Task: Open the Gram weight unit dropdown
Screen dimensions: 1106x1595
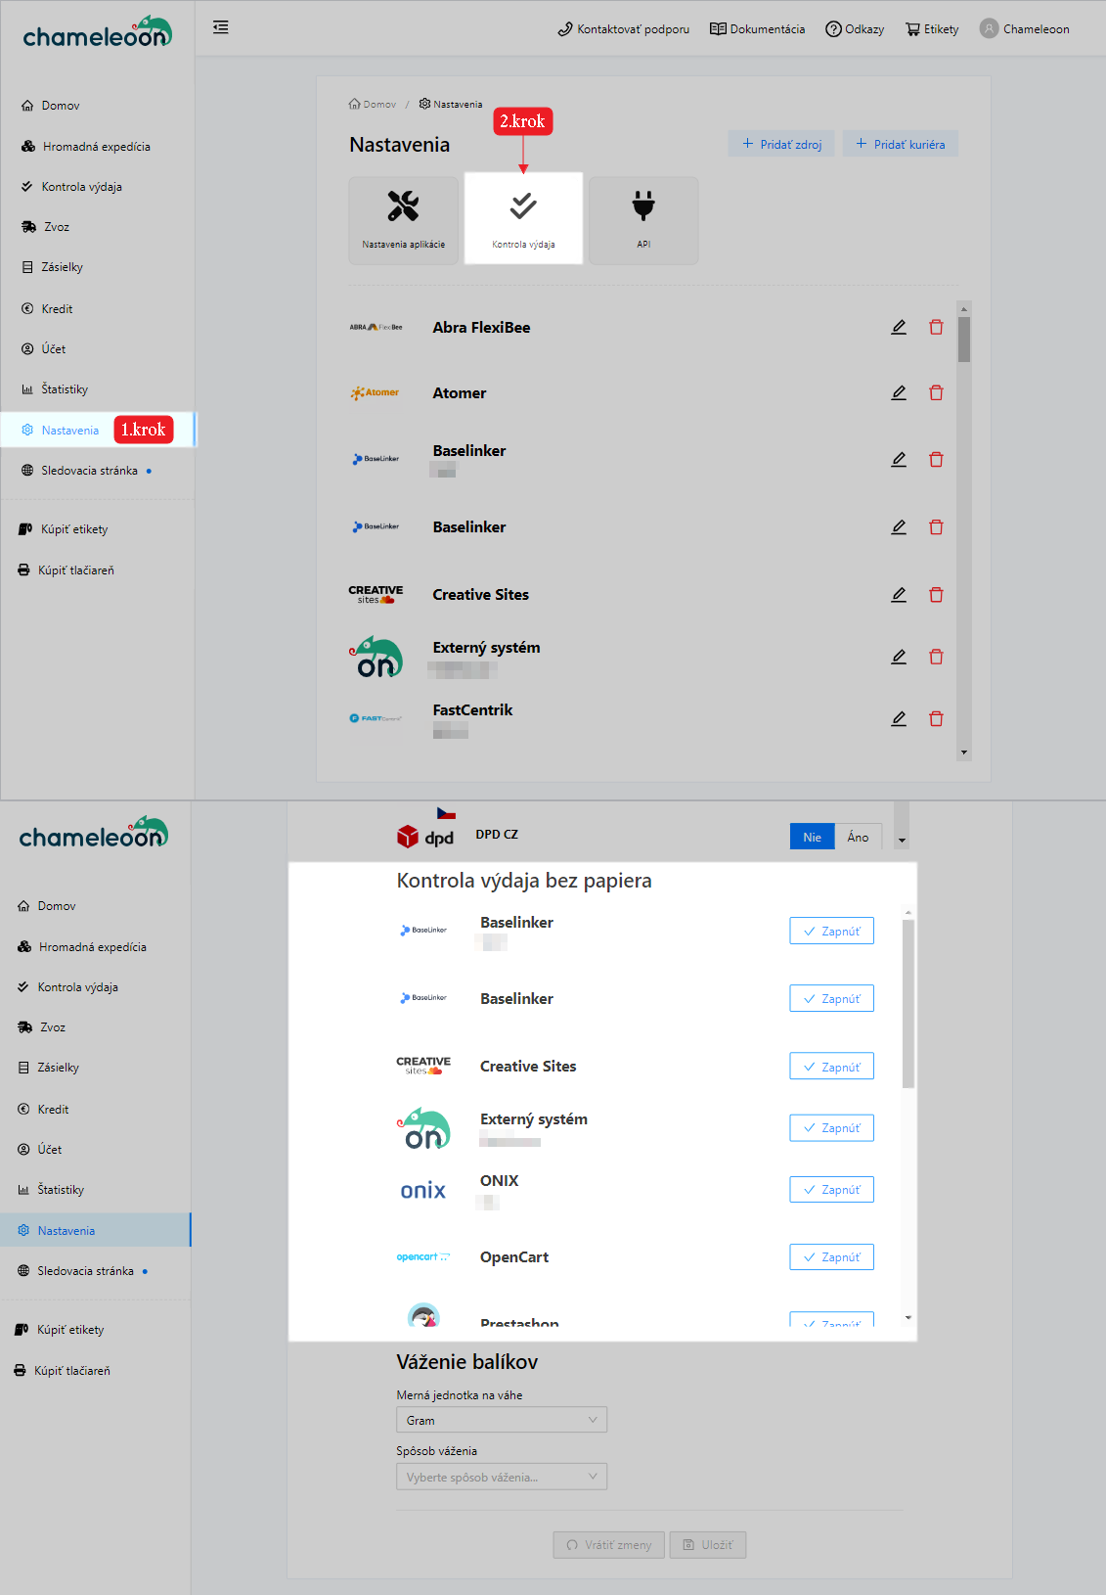Action: pyautogui.click(x=501, y=1420)
